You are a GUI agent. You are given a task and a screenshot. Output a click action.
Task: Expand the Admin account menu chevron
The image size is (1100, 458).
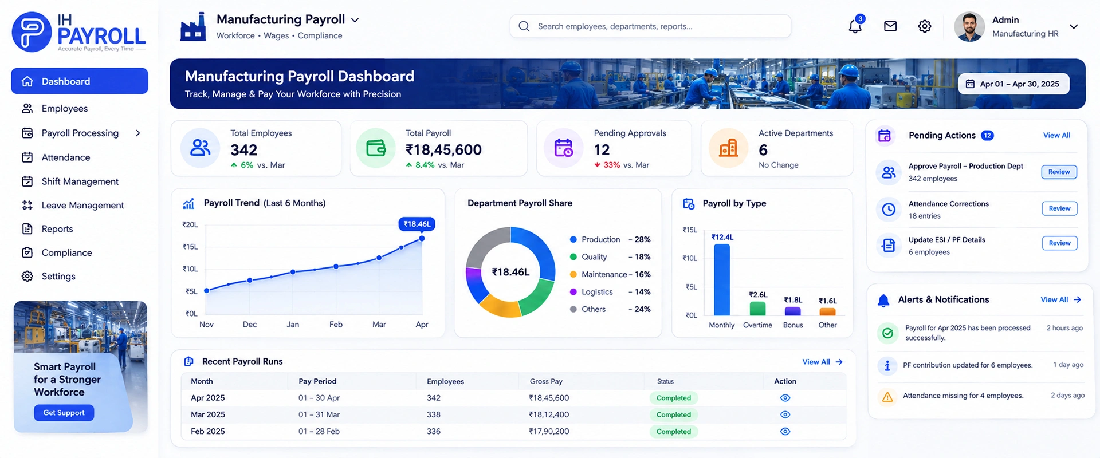pyautogui.click(x=1074, y=27)
